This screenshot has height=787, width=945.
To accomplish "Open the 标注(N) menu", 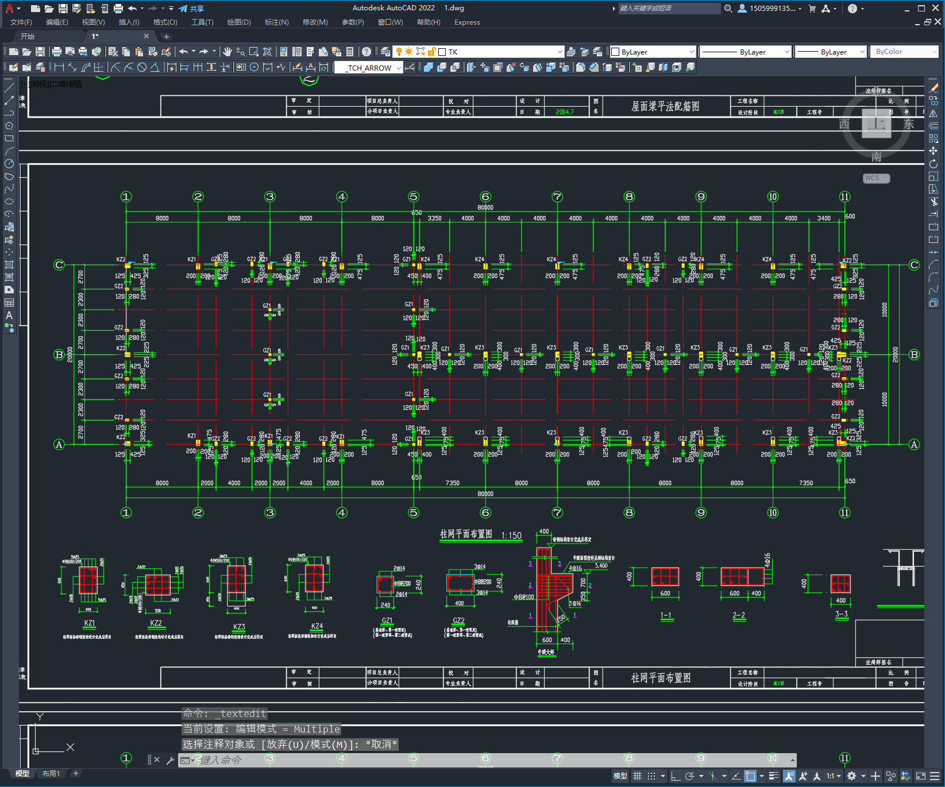I will [x=276, y=22].
